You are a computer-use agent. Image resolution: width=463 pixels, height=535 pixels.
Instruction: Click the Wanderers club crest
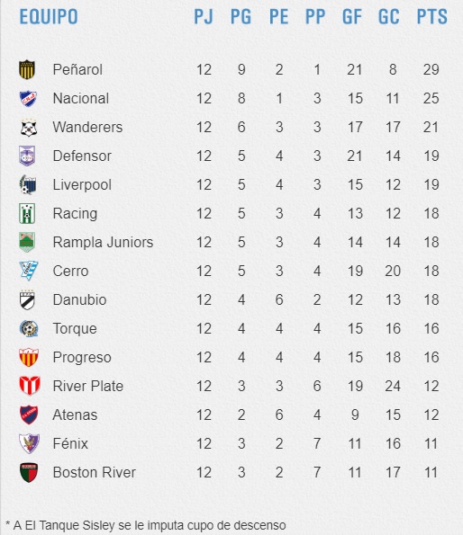coord(28,128)
